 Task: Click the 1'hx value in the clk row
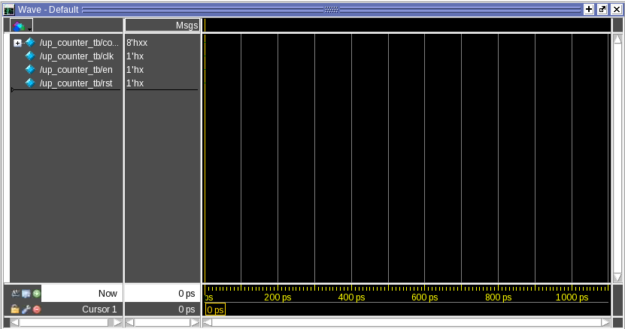[135, 56]
